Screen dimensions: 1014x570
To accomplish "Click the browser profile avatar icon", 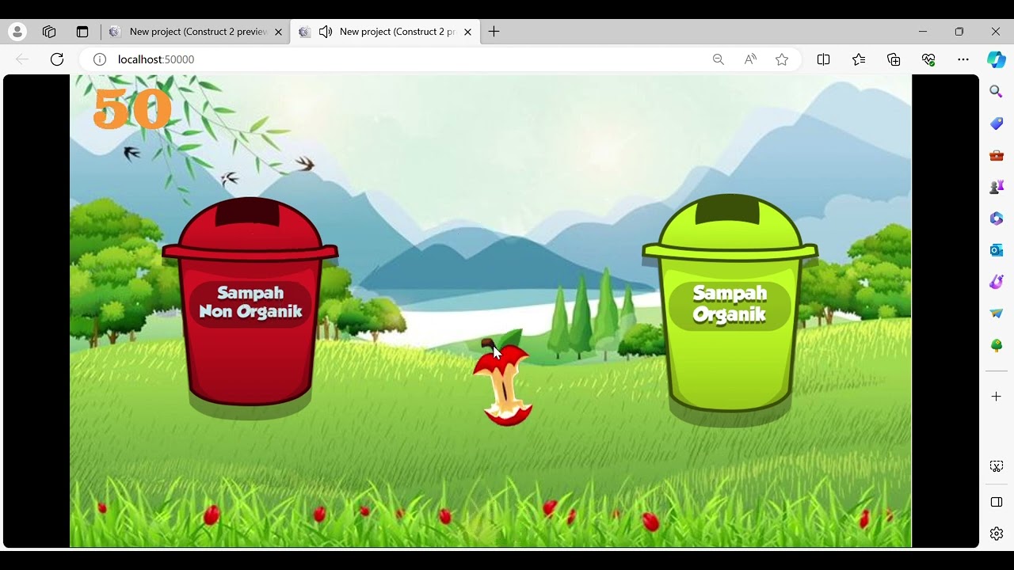I will click(17, 32).
